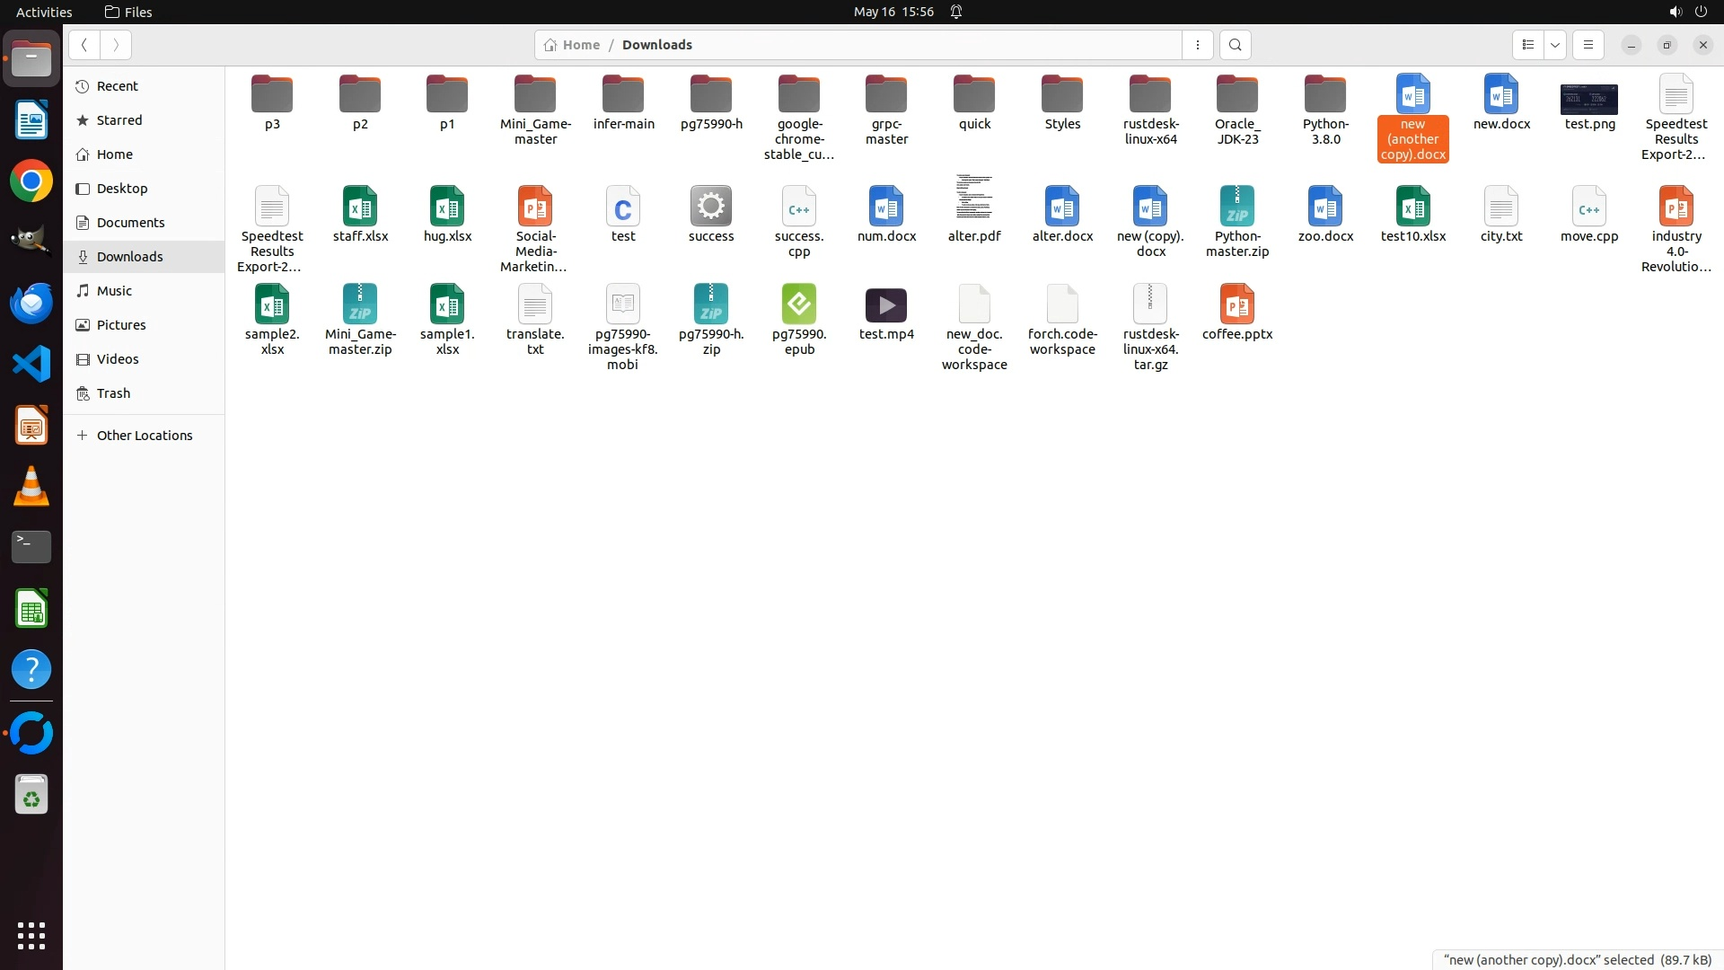The image size is (1724, 970).
Task: Go forward with the forward arrow
Action: pos(116,45)
